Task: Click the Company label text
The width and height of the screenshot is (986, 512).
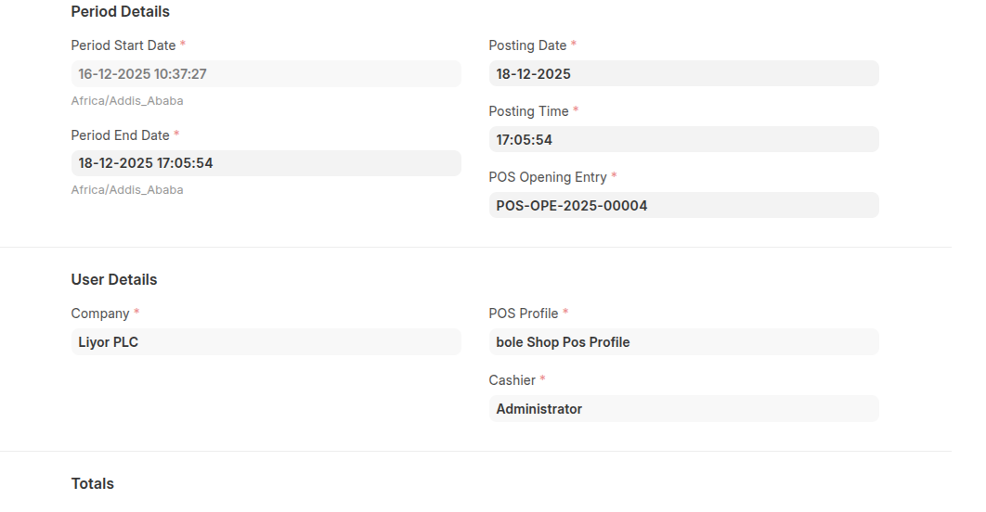Action: pos(100,314)
